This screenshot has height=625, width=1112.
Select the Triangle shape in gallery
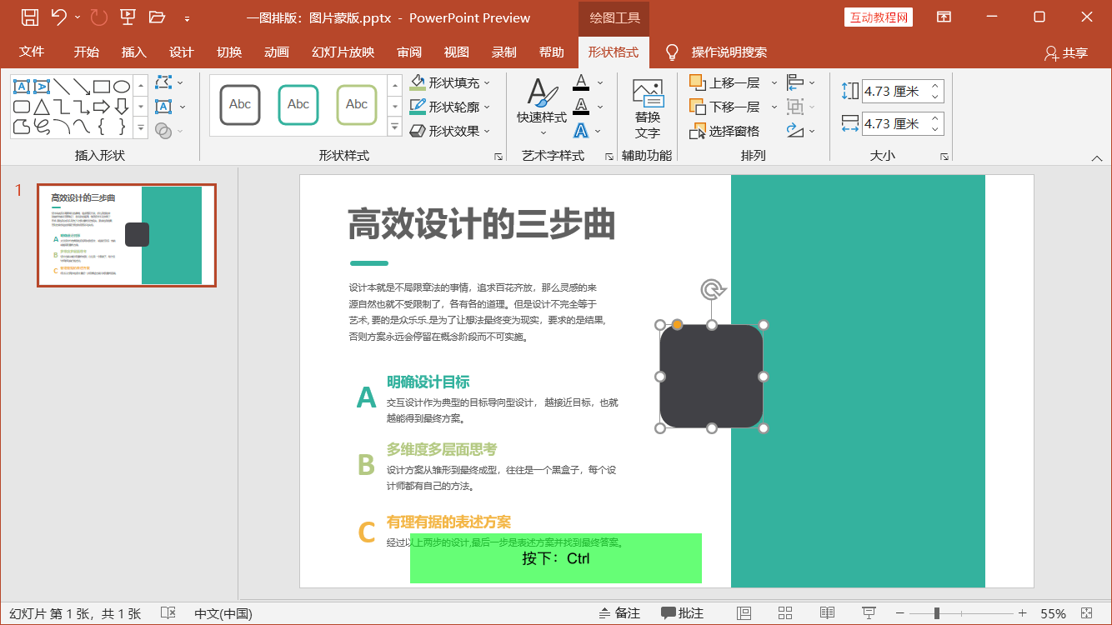pyautogui.click(x=42, y=107)
